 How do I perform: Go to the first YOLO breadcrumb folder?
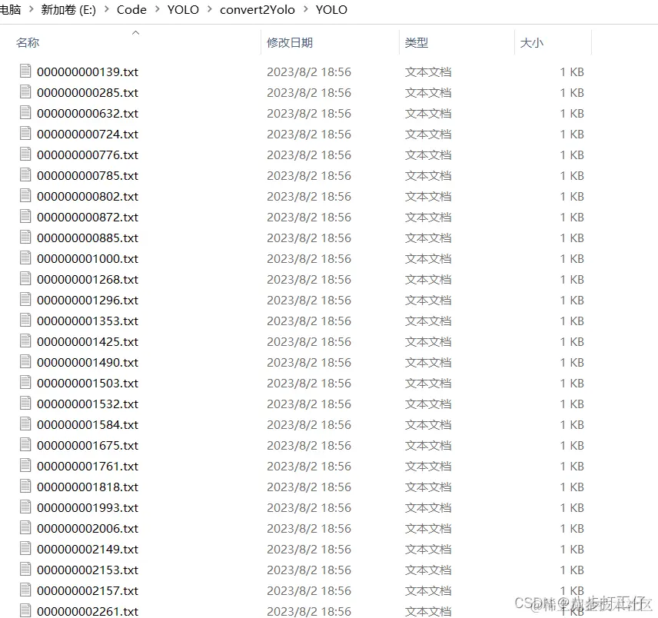[x=184, y=10]
